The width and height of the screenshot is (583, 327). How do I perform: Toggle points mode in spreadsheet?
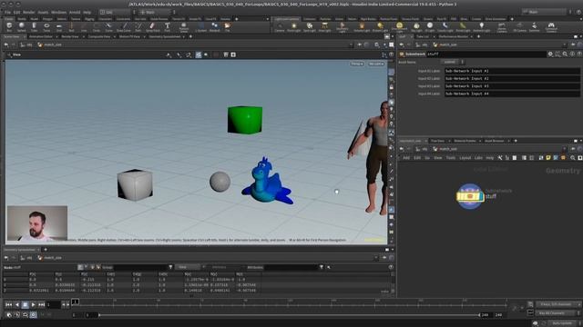tap(80, 267)
